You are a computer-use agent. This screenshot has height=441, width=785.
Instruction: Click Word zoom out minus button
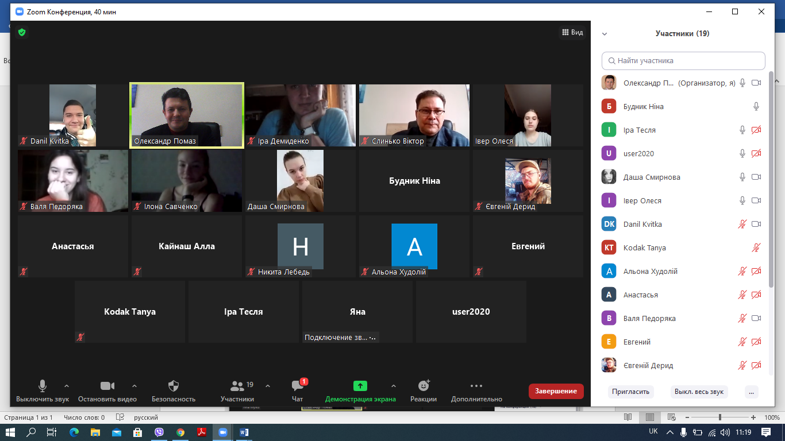tap(687, 417)
